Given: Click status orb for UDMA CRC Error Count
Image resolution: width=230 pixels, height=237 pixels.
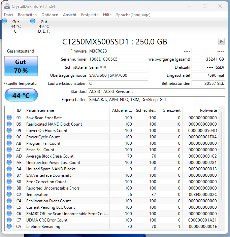Looking at the screenshot, I should click(x=9, y=220).
